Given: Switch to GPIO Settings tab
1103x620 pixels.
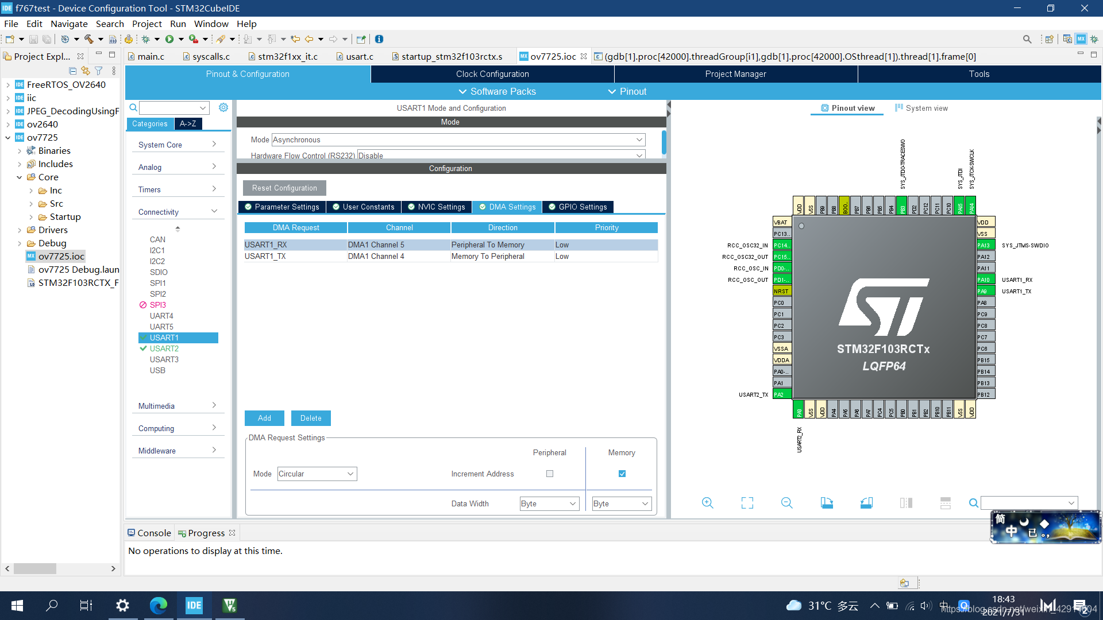Looking at the screenshot, I should [x=578, y=207].
